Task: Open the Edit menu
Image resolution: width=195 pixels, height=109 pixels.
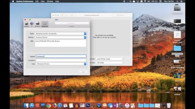Action: pos(37,1)
